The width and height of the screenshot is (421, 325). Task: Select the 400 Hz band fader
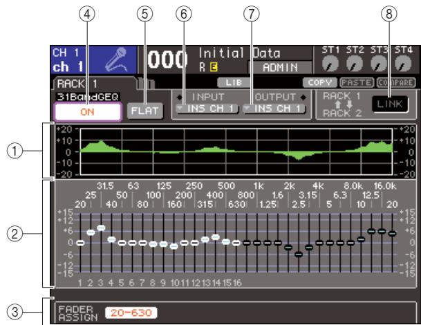pos(216,237)
